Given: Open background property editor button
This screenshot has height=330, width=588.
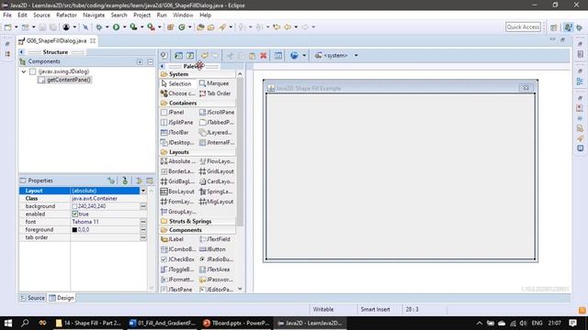Looking at the screenshot, I should [x=143, y=206].
